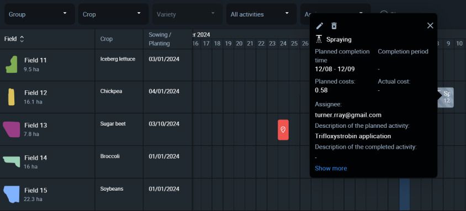Click the Soybeans crop cell

(x=112, y=189)
